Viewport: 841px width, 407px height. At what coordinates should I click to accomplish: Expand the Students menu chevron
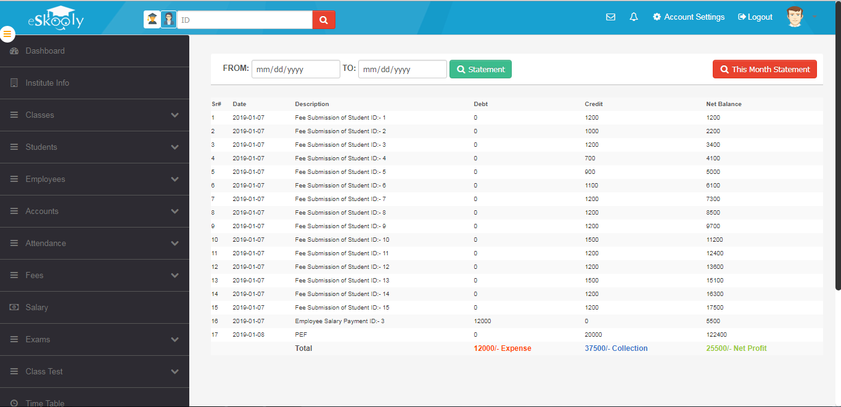tap(175, 147)
